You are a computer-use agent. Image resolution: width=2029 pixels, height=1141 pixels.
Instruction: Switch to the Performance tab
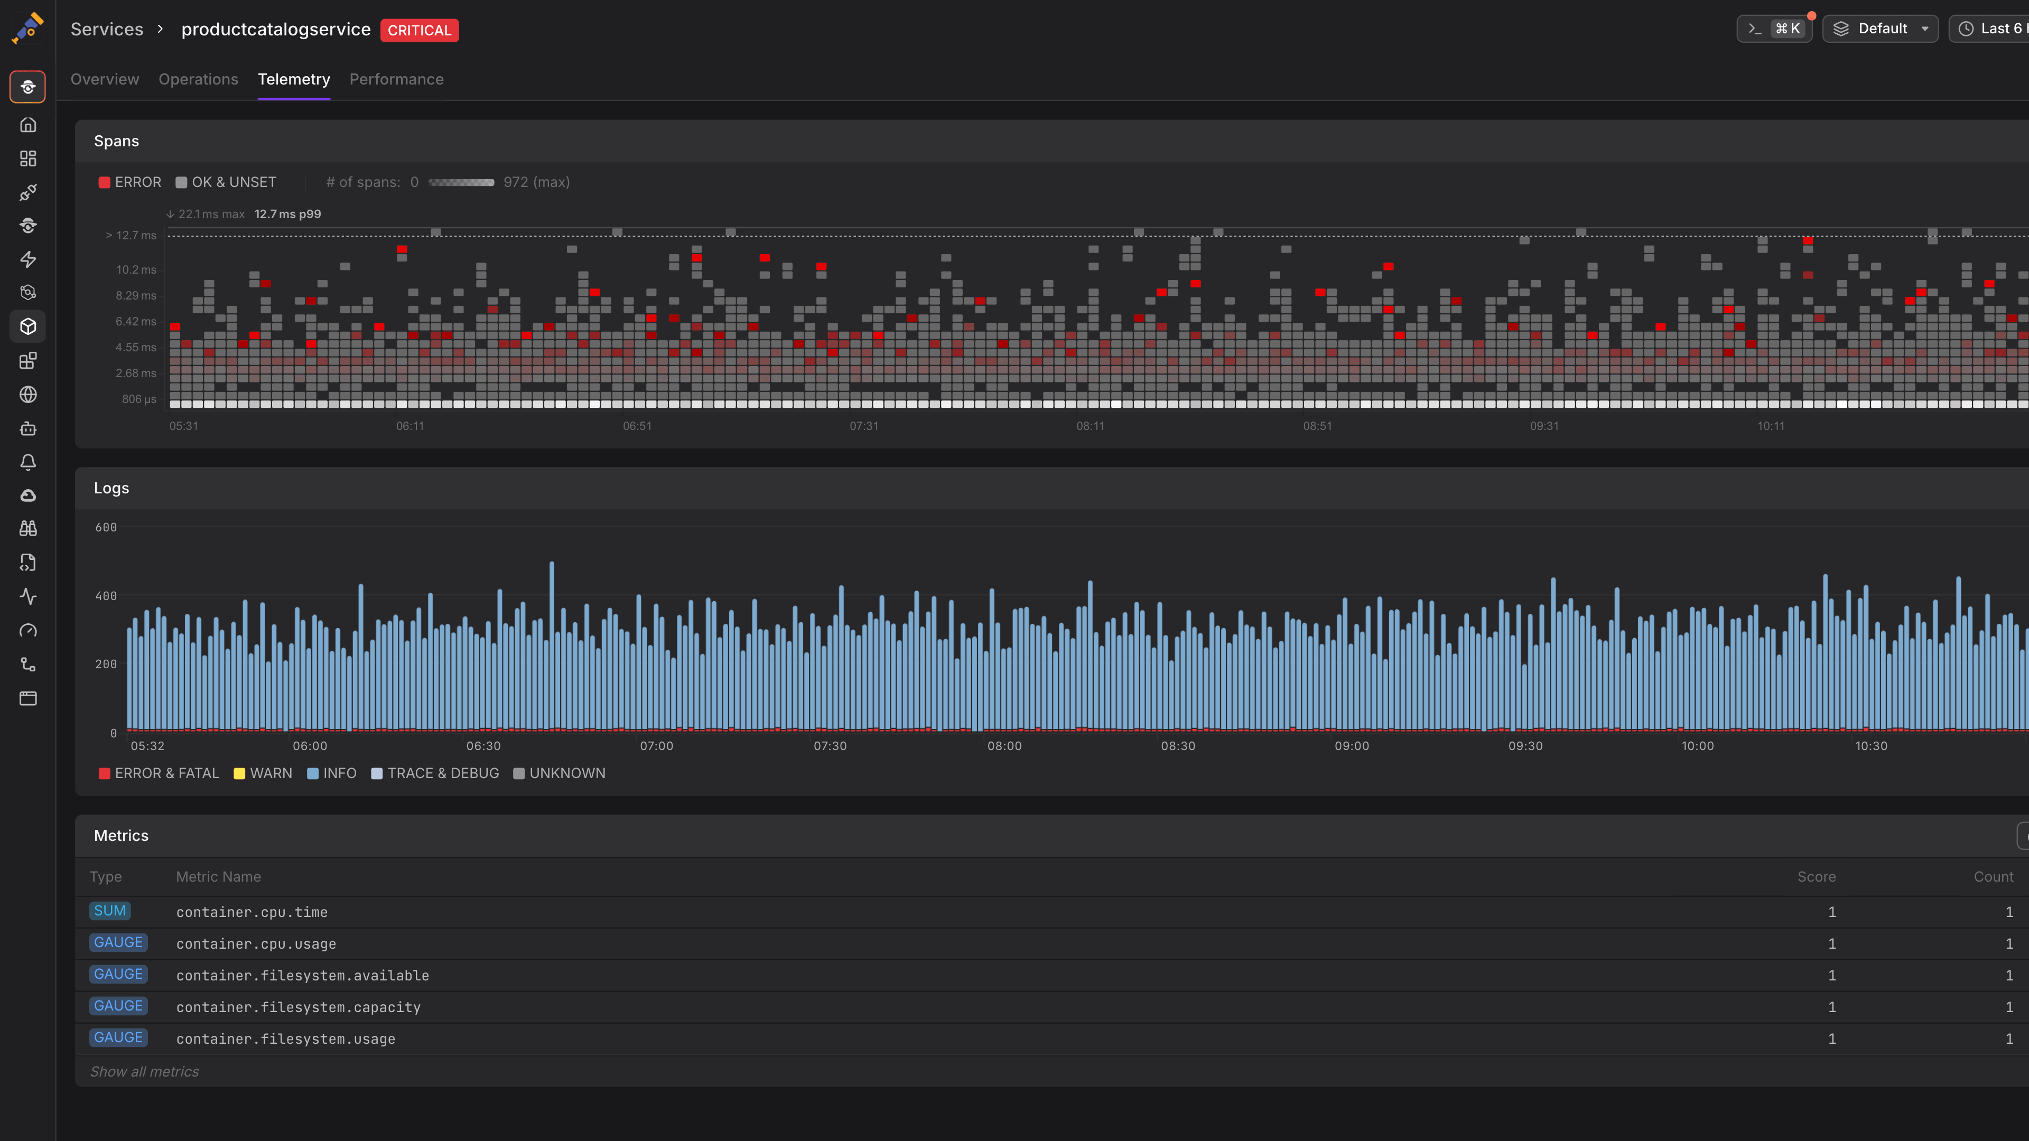396,79
